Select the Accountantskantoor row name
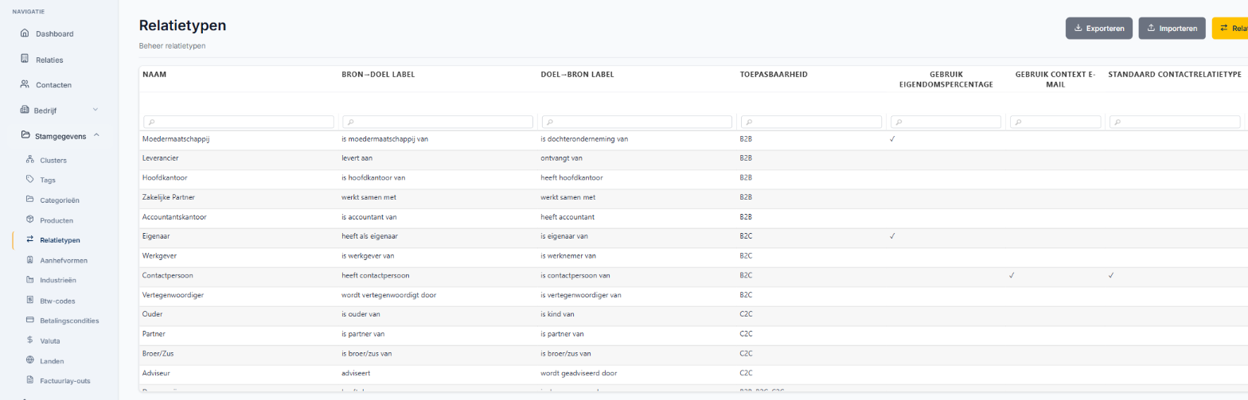The image size is (1248, 400). coord(174,216)
